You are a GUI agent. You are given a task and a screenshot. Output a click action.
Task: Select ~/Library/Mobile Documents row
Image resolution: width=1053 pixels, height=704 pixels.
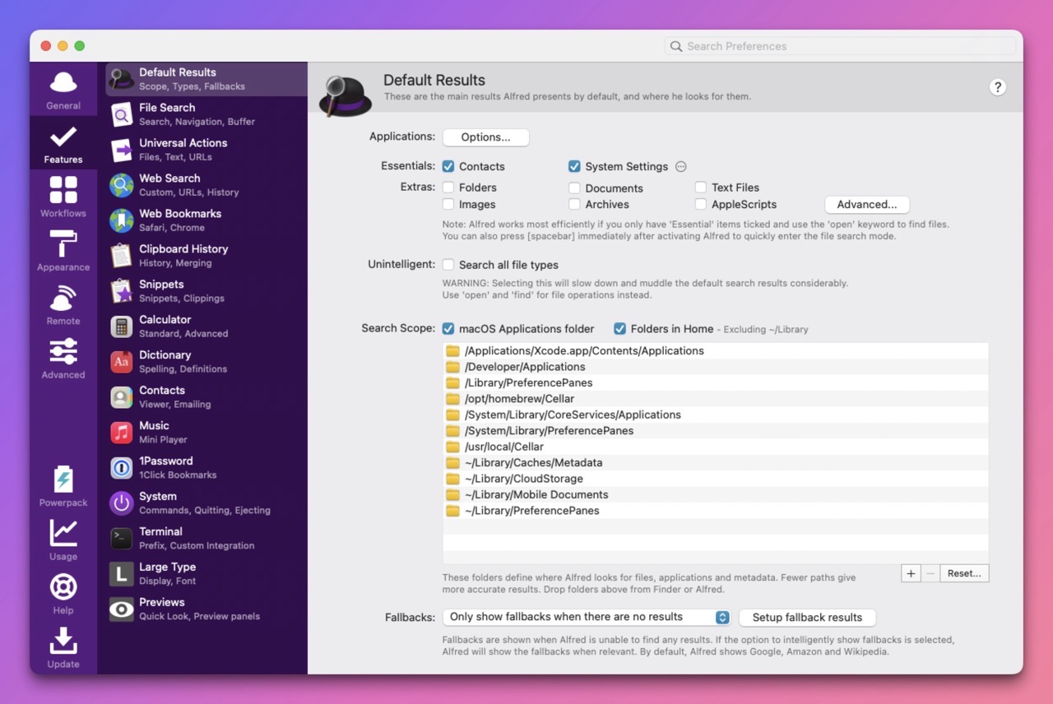click(x=715, y=495)
